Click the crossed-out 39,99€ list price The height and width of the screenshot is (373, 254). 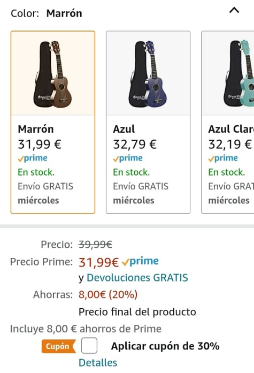(96, 245)
